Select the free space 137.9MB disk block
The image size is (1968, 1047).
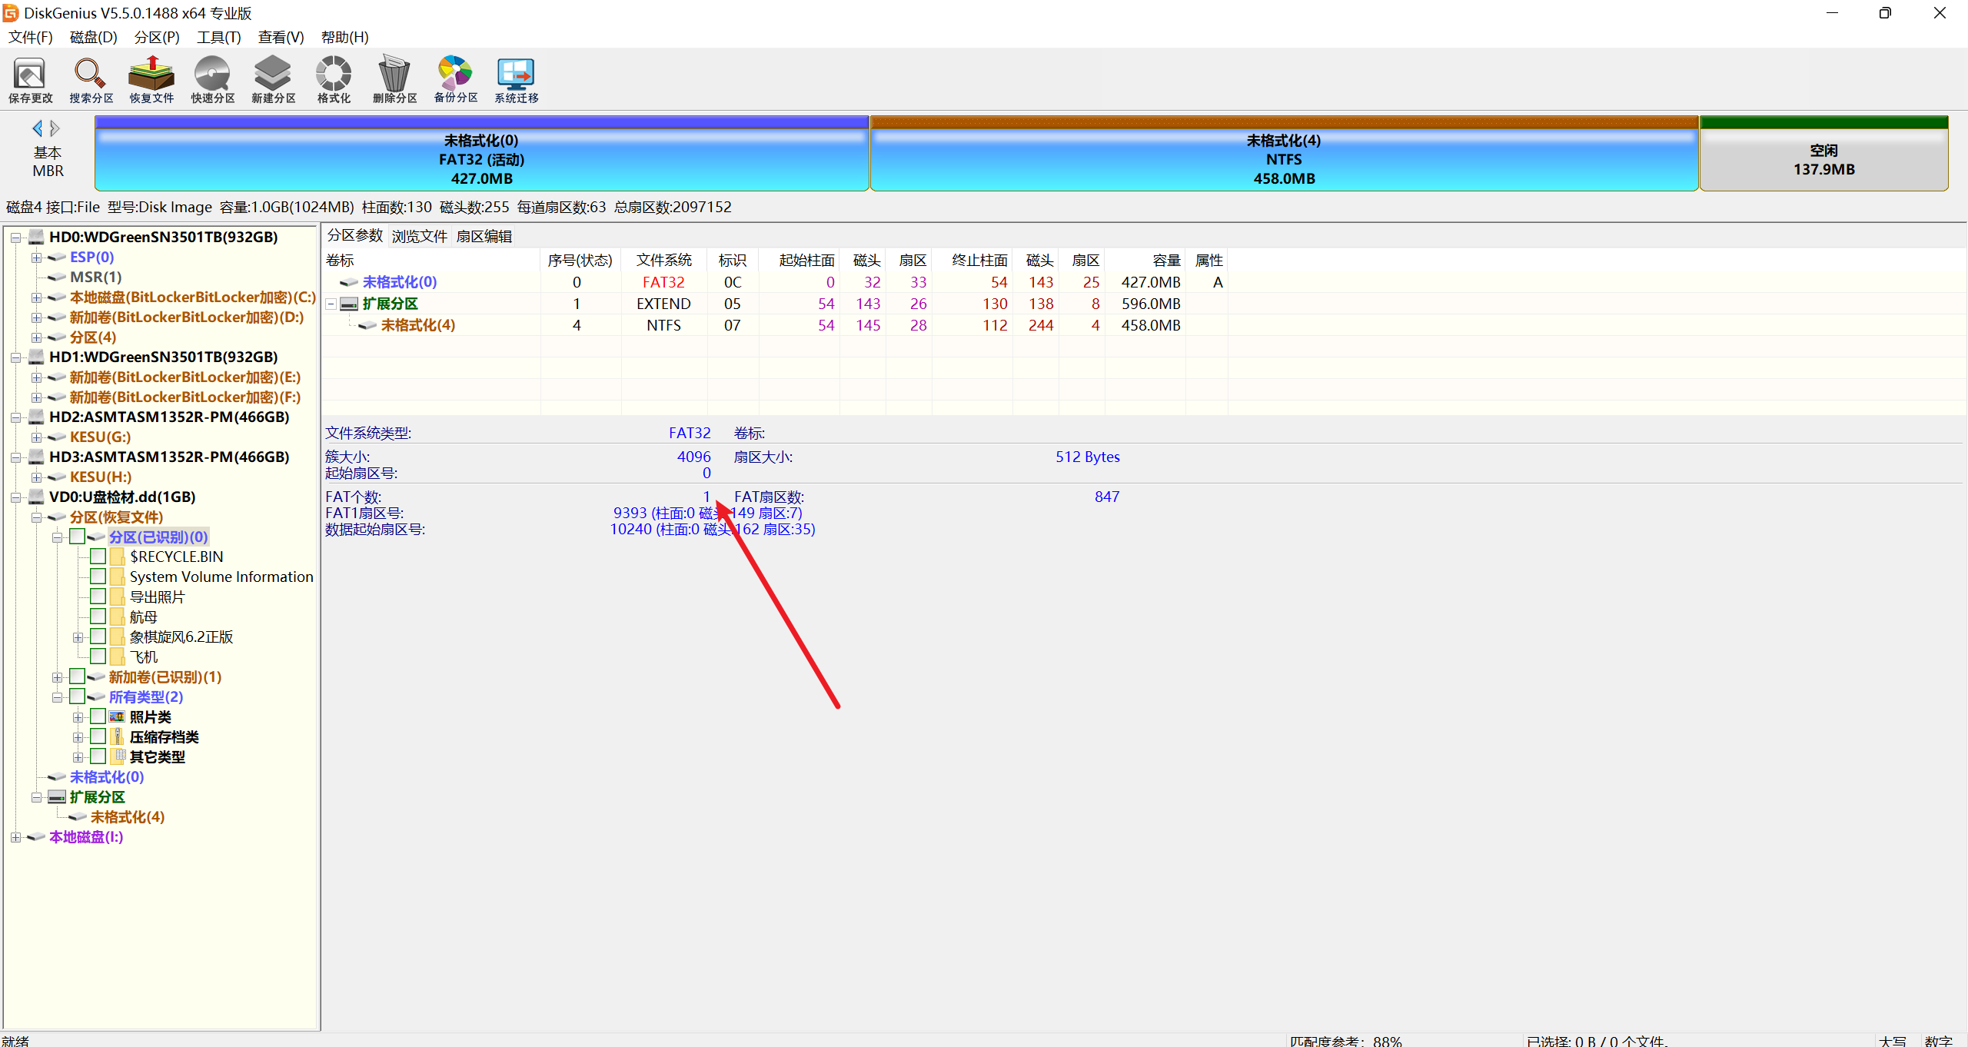click(1823, 159)
